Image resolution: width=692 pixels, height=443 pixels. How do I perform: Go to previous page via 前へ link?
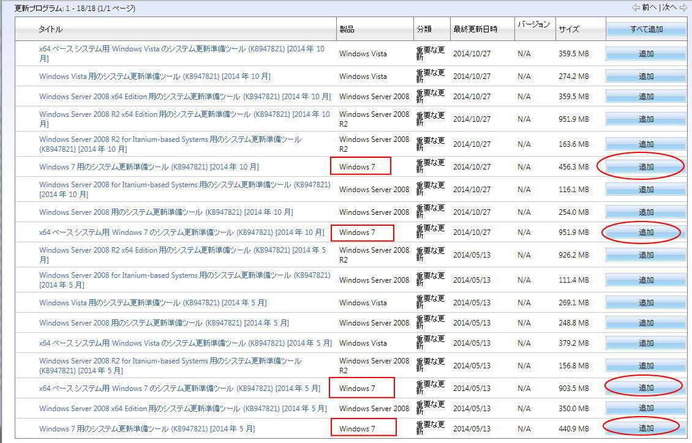(x=649, y=7)
